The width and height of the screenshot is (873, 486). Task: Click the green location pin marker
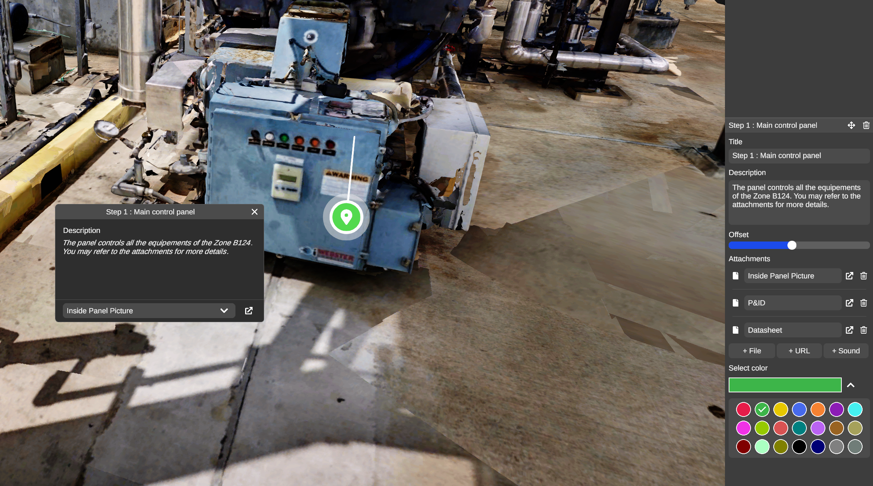tap(346, 217)
